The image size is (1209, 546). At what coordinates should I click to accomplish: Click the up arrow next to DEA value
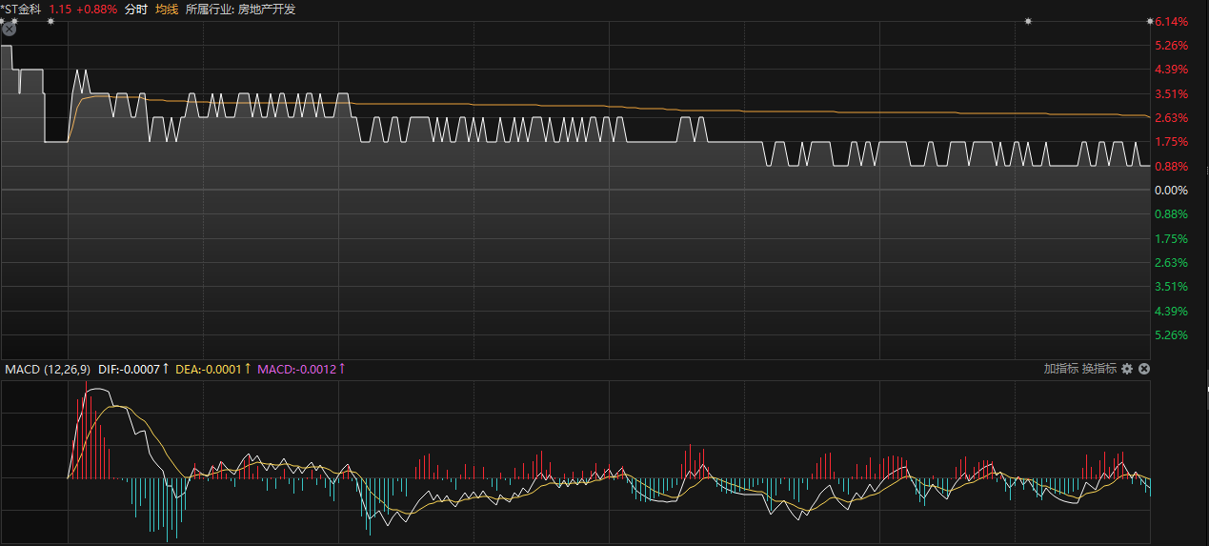click(x=248, y=369)
